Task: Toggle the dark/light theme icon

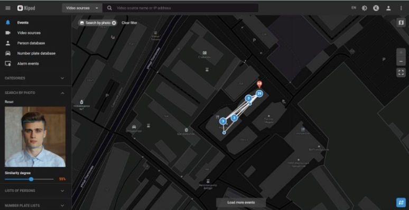Action: 365,8
